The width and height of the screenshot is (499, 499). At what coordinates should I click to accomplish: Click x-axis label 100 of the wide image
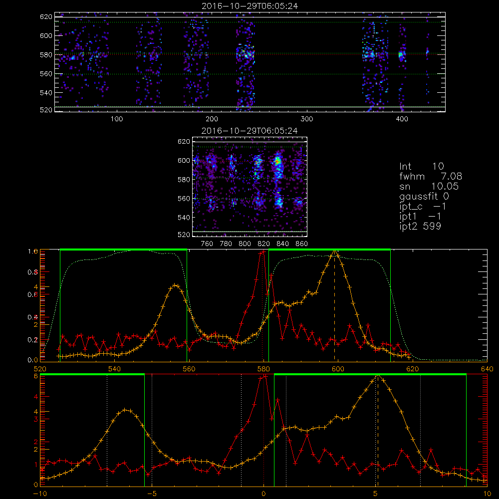(117, 119)
